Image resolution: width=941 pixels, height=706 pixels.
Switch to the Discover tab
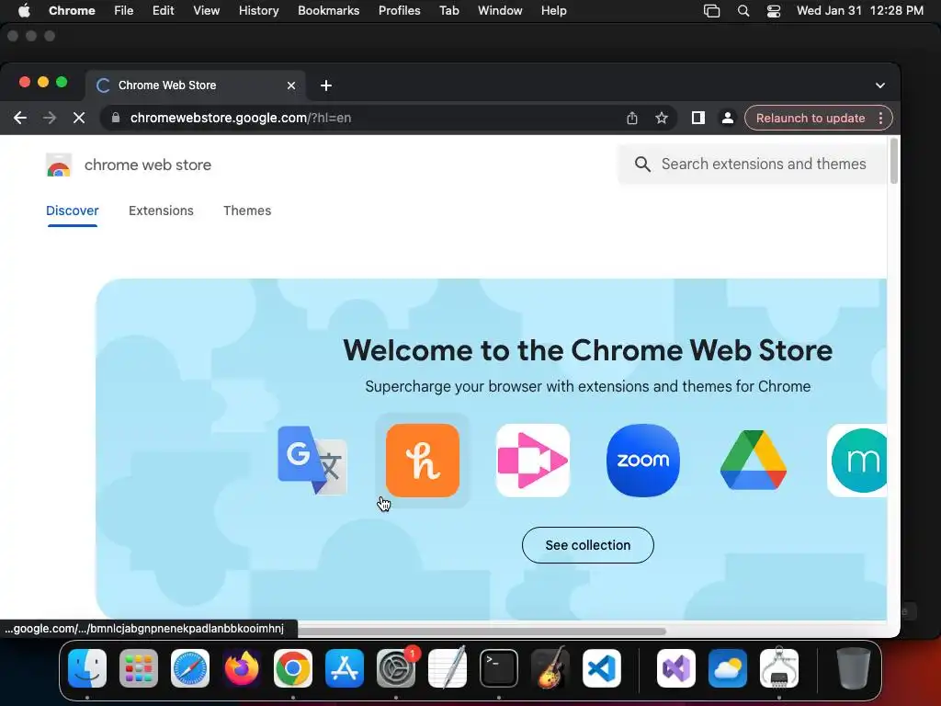(72, 211)
